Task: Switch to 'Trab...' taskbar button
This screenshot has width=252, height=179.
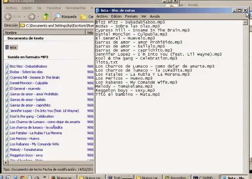Action: point(114,177)
